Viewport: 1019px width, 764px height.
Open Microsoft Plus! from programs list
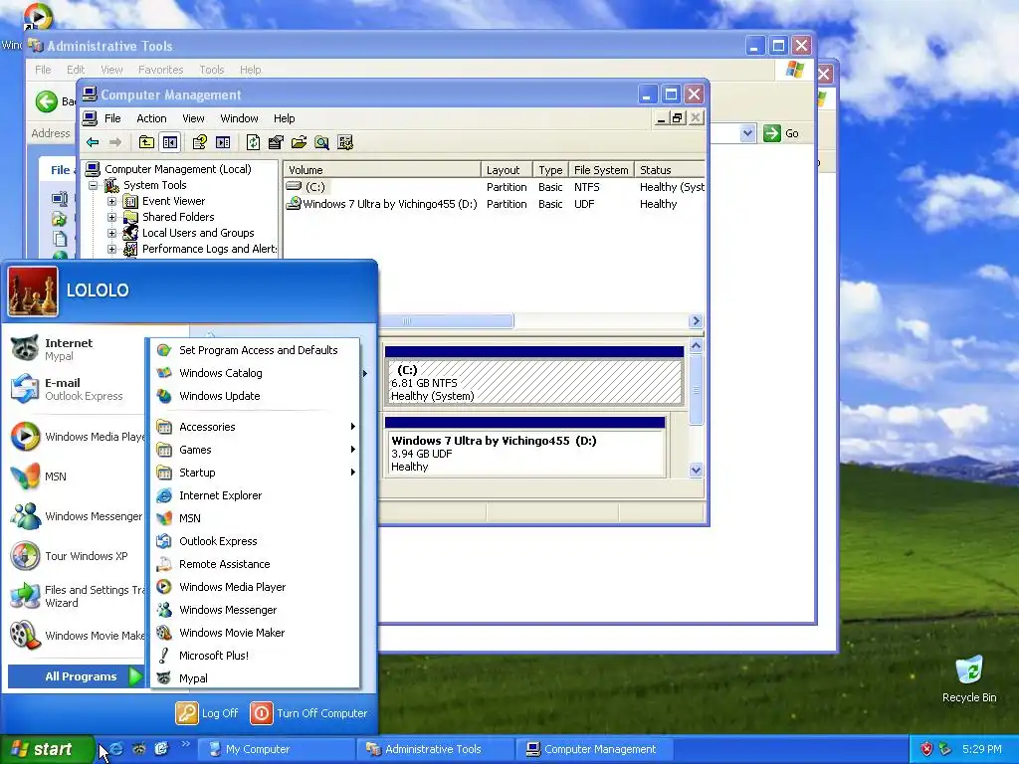[256, 656]
